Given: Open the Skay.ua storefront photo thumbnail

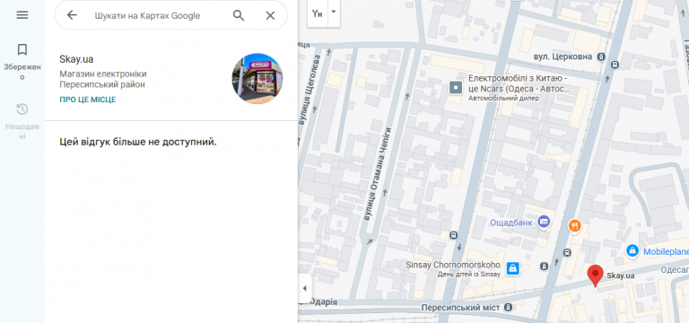Looking at the screenshot, I should 257,79.
